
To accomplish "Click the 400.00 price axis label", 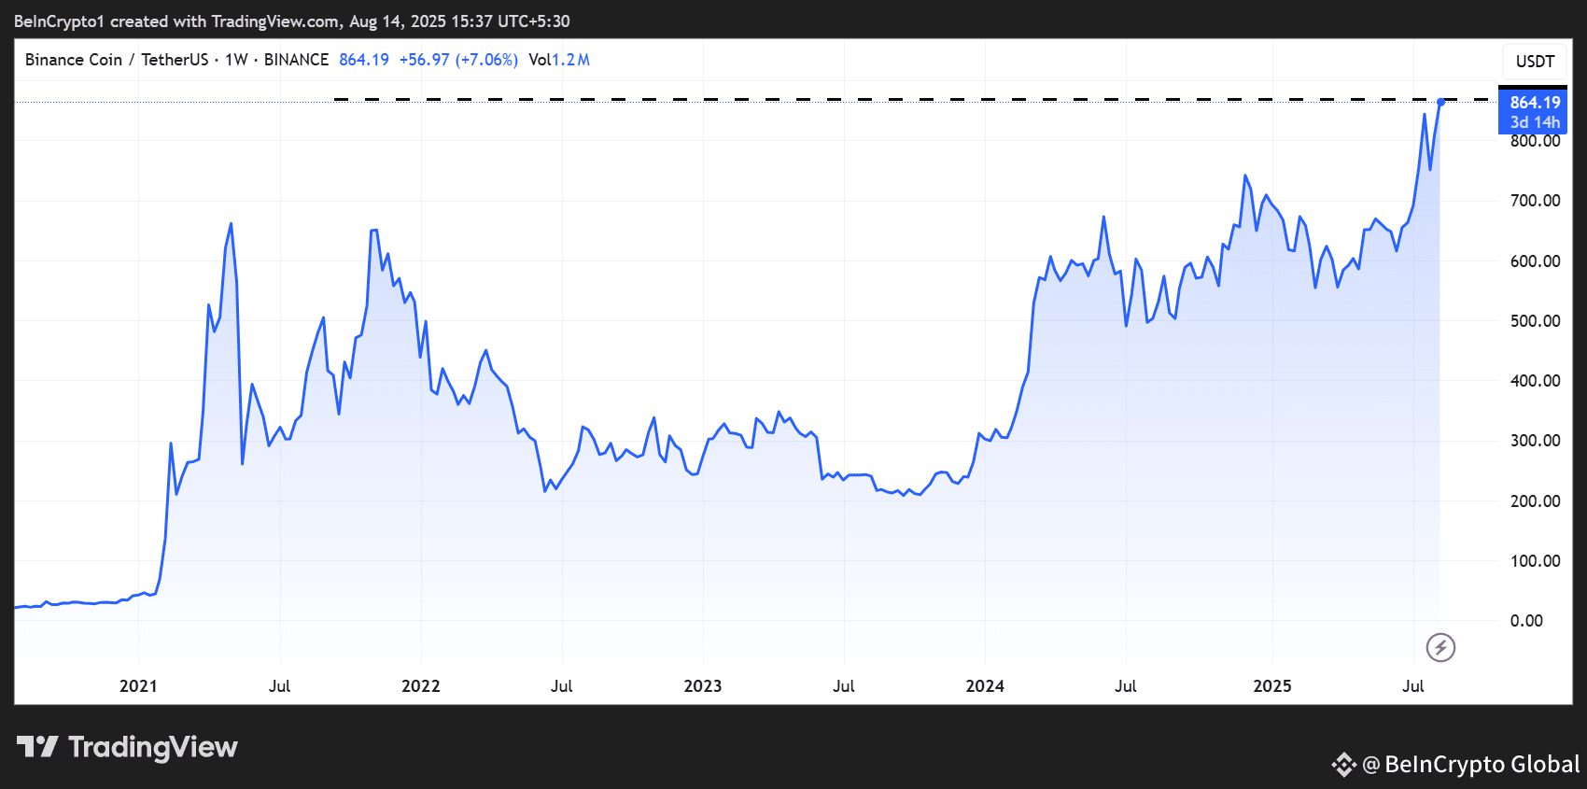I will coord(1535,381).
